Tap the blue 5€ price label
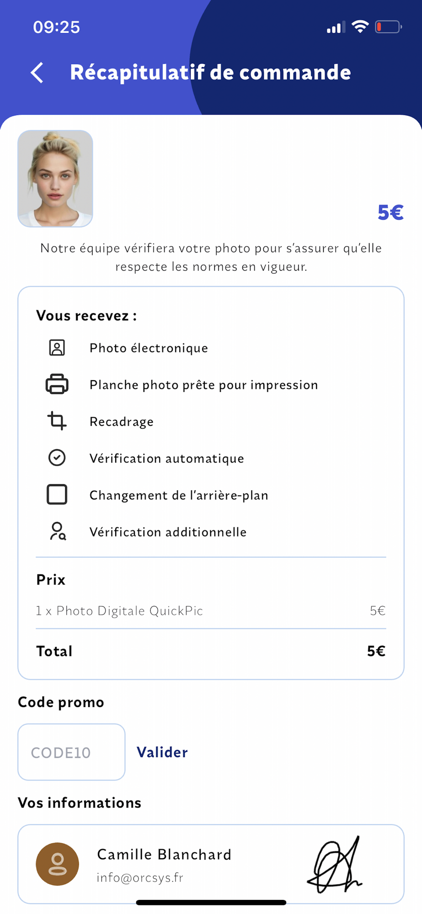This screenshot has height=914, width=422. tap(390, 213)
